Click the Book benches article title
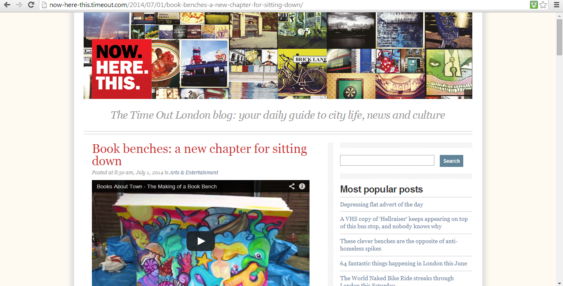This screenshot has width=563, height=286. pyautogui.click(x=199, y=155)
